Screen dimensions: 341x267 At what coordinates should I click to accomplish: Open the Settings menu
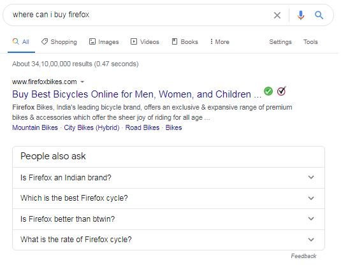click(280, 42)
